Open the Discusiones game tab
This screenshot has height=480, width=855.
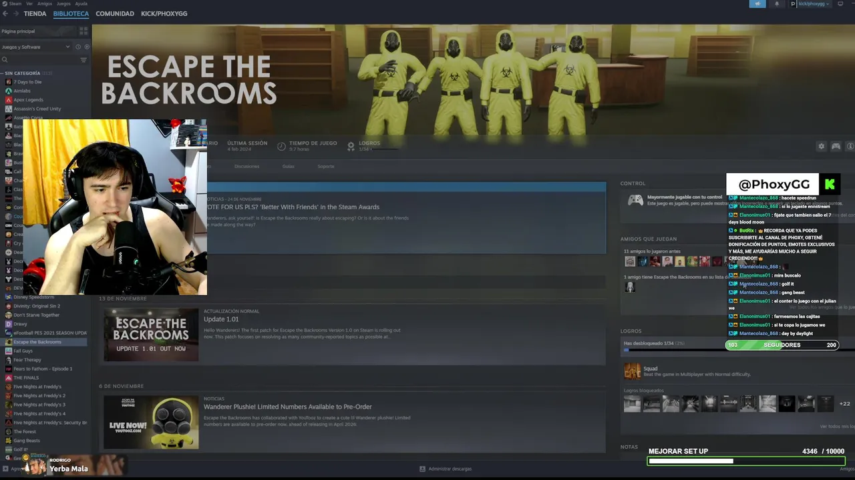point(246,166)
